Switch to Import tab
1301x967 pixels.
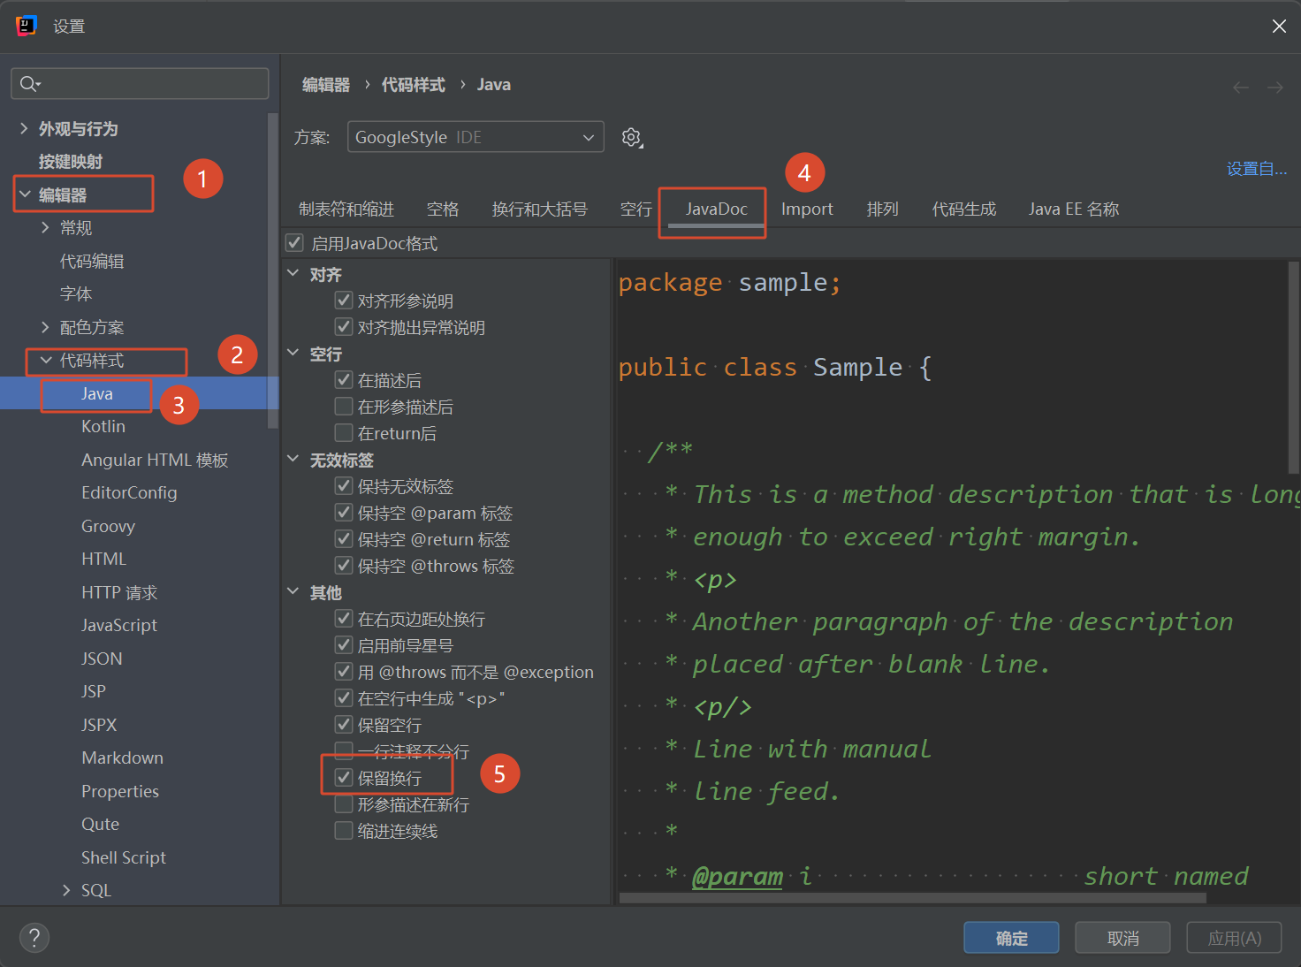pyautogui.click(x=807, y=209)
